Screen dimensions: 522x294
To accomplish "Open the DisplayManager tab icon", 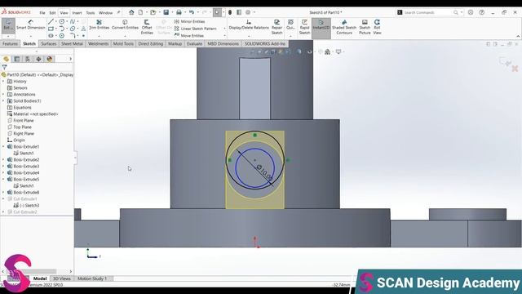I will (x=50, y=59).
